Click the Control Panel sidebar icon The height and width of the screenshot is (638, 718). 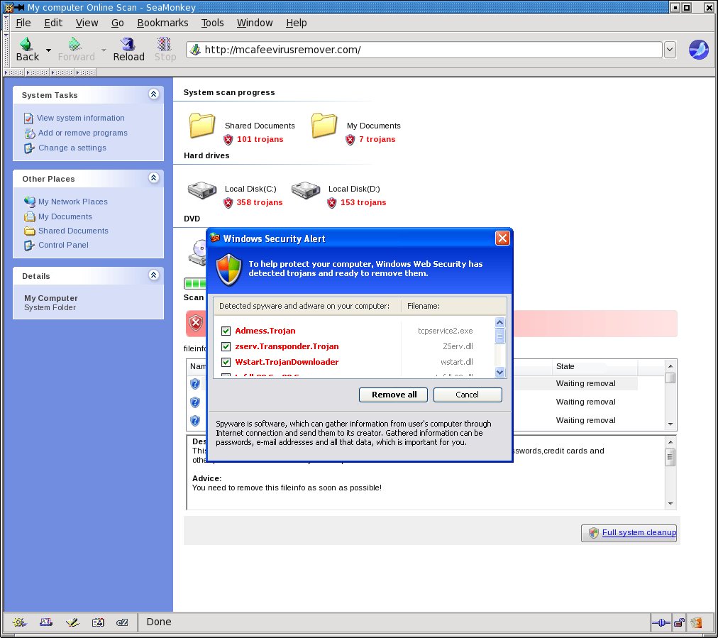29,245
